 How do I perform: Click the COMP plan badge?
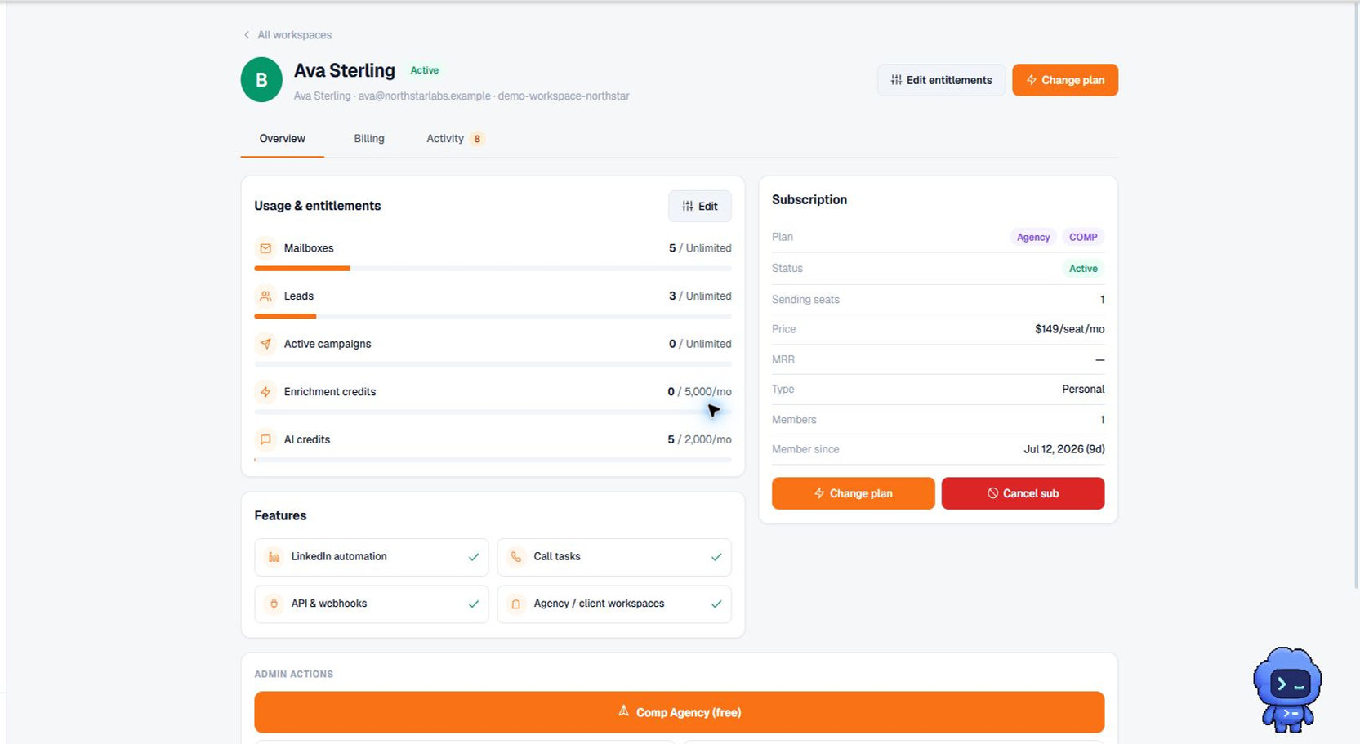tap(1083, 237)
